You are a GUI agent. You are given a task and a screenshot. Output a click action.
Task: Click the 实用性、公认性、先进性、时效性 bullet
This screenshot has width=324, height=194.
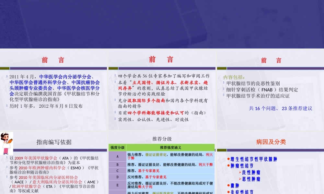tap(153, 119)
